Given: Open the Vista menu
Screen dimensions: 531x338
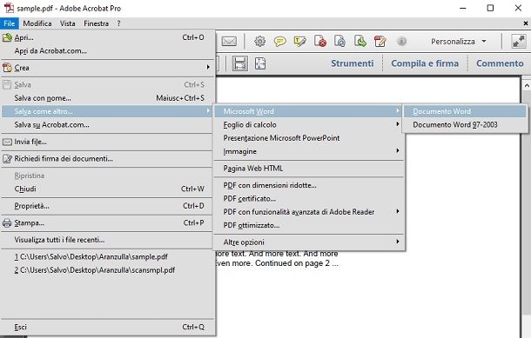Looking at the screenshot, I should point(67,23).
